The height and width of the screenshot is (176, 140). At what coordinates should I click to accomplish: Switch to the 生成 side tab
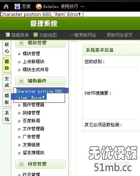7,82
